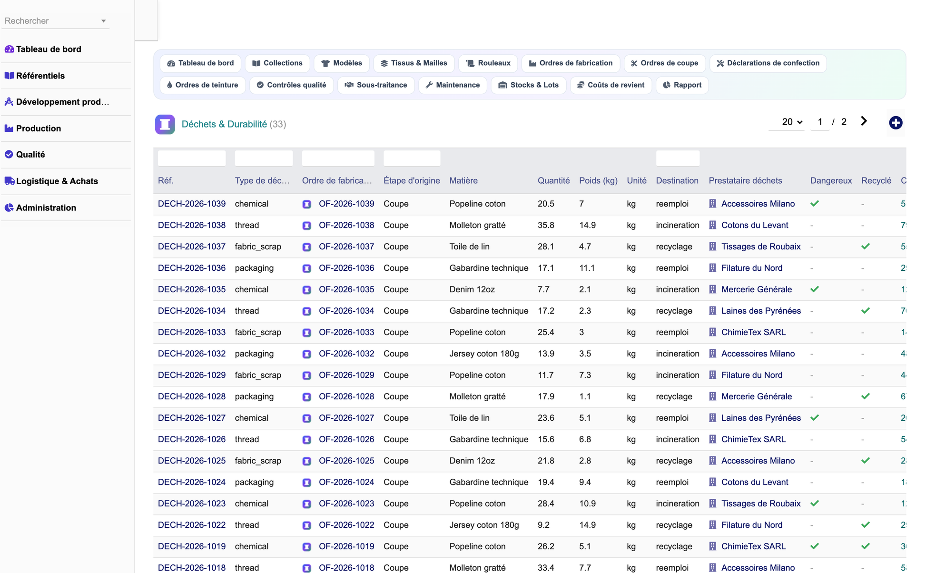
Task: Open record DECH-2026-1033 link
Action: 192,332
